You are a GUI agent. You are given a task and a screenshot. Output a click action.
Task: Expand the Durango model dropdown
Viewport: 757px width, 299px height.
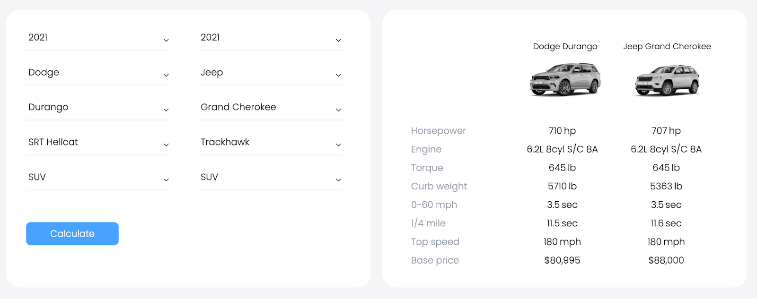click(98, 108)
